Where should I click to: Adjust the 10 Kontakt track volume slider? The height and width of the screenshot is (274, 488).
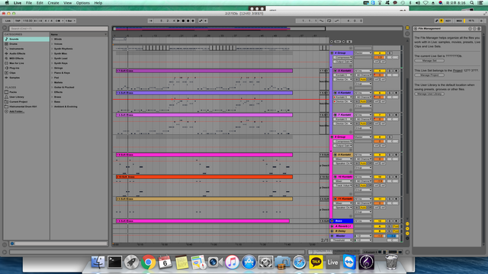[380, 181]
